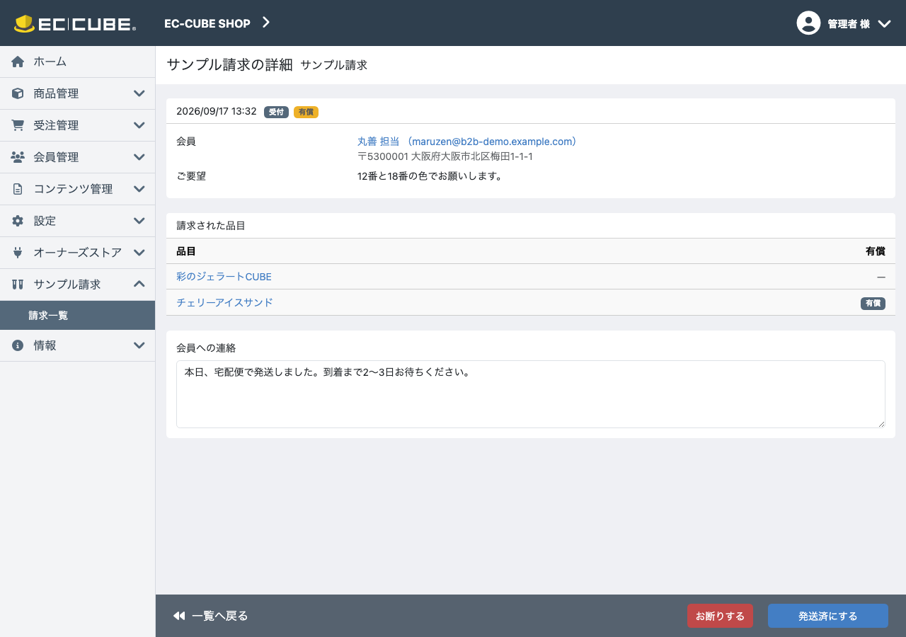The width and height of the screenshot is (906, 637).
Task: Expand the オーナーズストア menu chevron
Action: 139,253
